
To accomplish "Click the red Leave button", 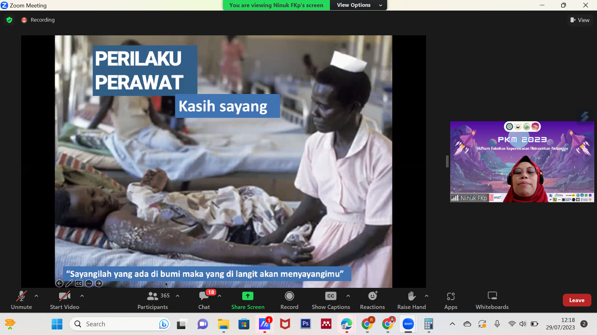I will 576,300.
